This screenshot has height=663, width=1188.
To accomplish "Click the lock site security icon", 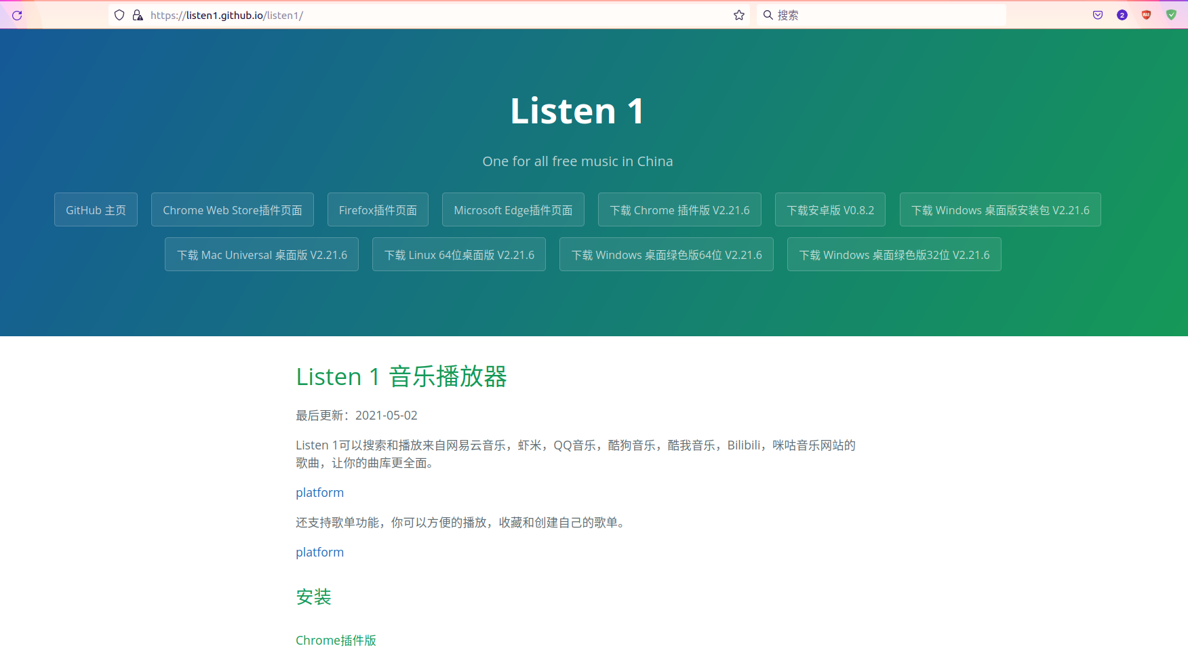I will pyautogui.click(x=138, y=15).
